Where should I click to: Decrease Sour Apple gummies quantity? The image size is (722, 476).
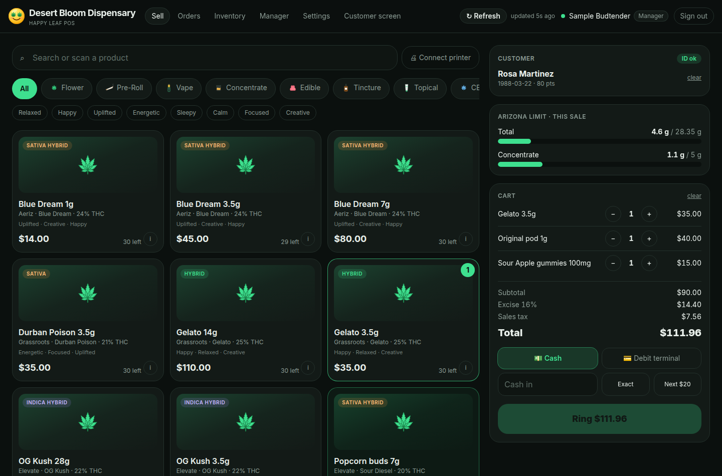(613, 263)
